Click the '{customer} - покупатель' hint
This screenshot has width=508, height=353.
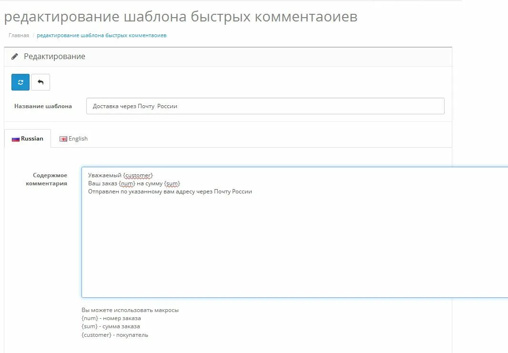point(115,335)
